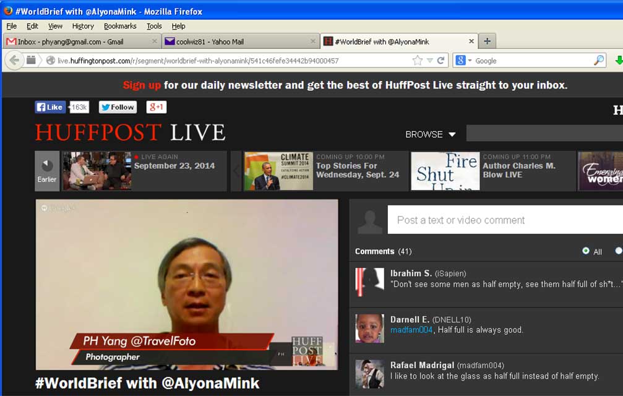Open the File menu
Viewport: 623px width, 396px height.
click(12, 26)
